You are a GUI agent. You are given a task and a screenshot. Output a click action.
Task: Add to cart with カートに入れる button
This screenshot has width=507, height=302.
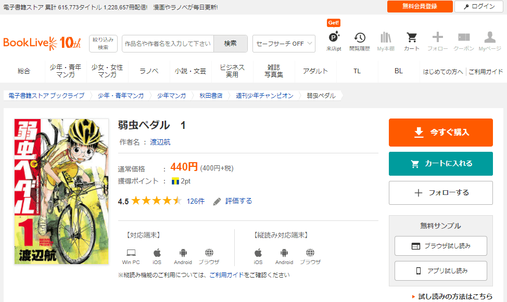pyautogui.click(x=440, y=164)
